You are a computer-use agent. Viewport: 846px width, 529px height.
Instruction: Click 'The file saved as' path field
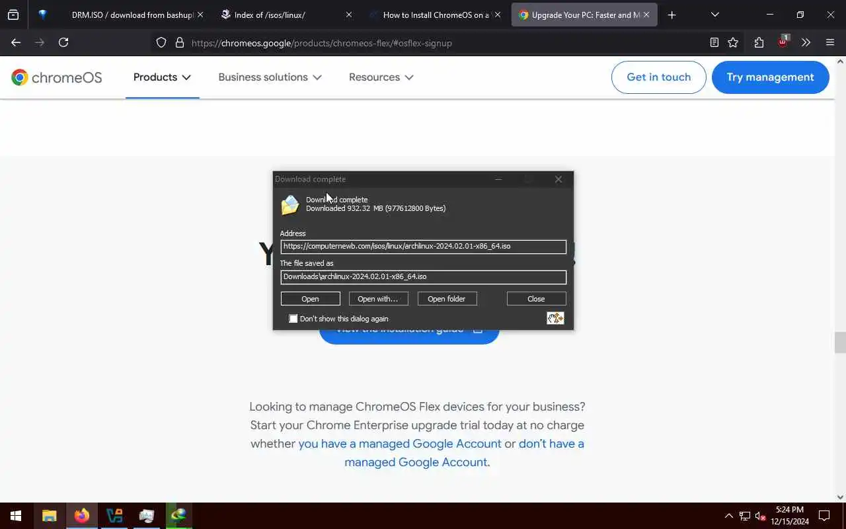coord(423,277)
